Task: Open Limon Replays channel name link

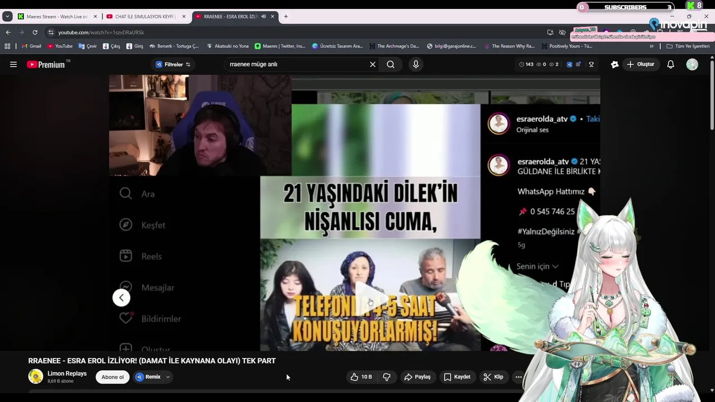Action: click(x=67, y=374)
